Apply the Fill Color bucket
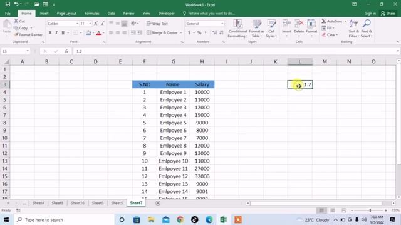The height and width of the screenshot is (225, 401). tap(88, 32)
